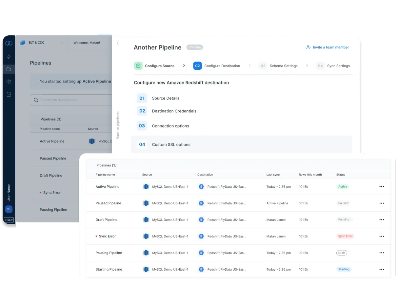Click the Starting status badge
Viewport: 398px width, 302px height.
[344, 269]
